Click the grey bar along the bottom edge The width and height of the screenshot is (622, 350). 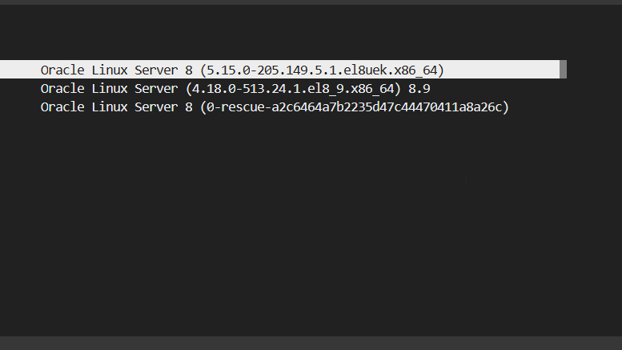[x=311, y=343]
